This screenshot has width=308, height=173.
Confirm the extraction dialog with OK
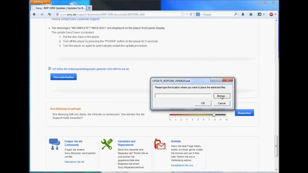click(x=203, y=103)
